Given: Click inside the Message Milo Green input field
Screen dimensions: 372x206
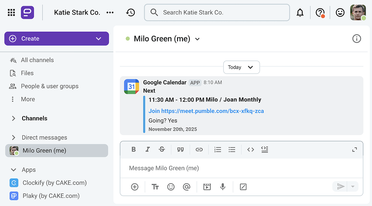Looking at the screenshot, I should 217,168.
